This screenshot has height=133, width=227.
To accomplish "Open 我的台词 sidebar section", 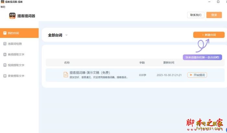I will pyautogui.click(x=19, y=33).
